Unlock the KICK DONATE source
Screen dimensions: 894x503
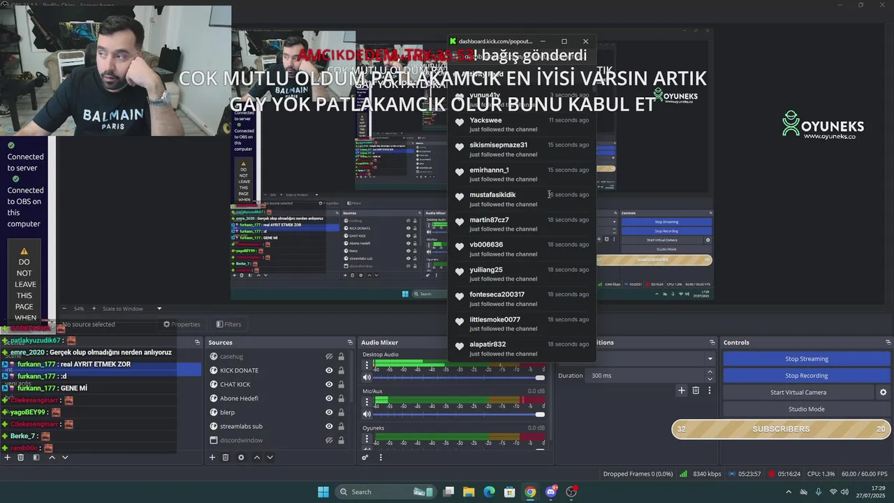click(x=341, y=370)
